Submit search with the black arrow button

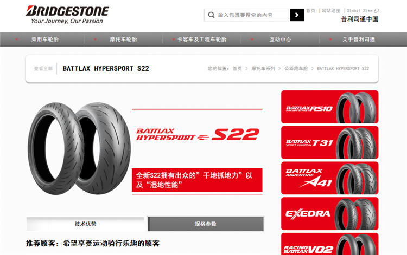click(297, 15)
